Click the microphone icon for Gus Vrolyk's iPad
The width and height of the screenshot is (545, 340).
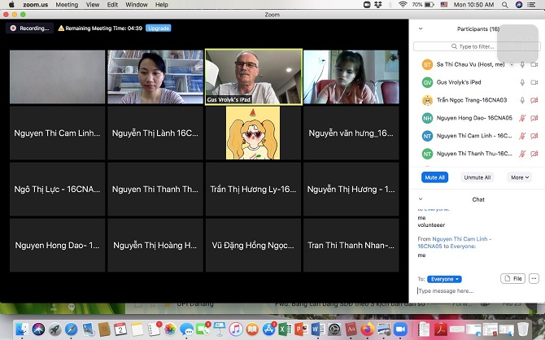click(522, 82)
